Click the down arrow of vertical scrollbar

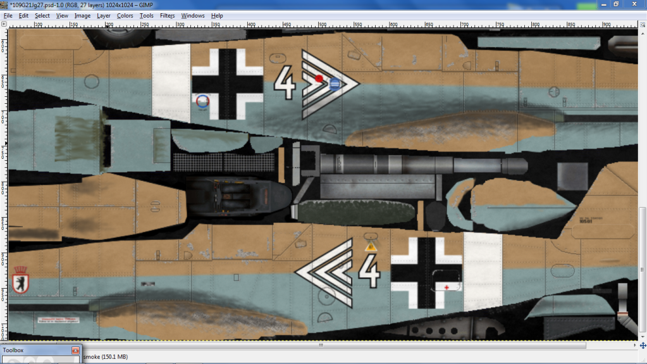[x=643, y=337]
